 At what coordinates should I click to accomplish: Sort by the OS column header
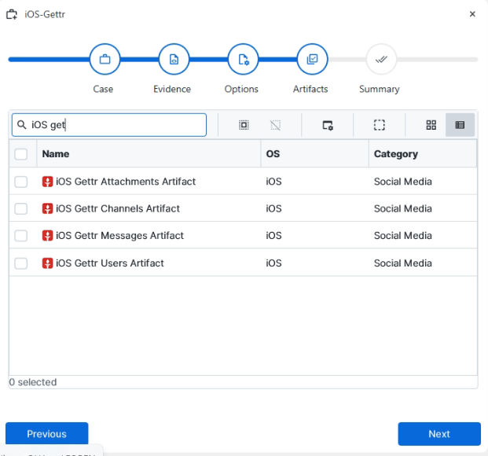[314, 154]
